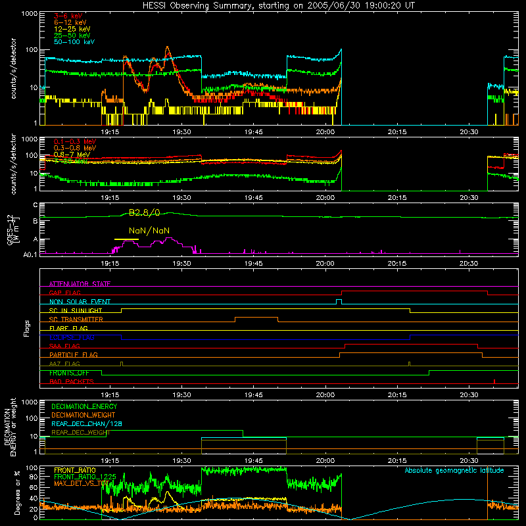526x526 pixels.
Task: Click the 'Degrees or %' y-axis label
Action: pyautogui.click(x=17, y=492)
